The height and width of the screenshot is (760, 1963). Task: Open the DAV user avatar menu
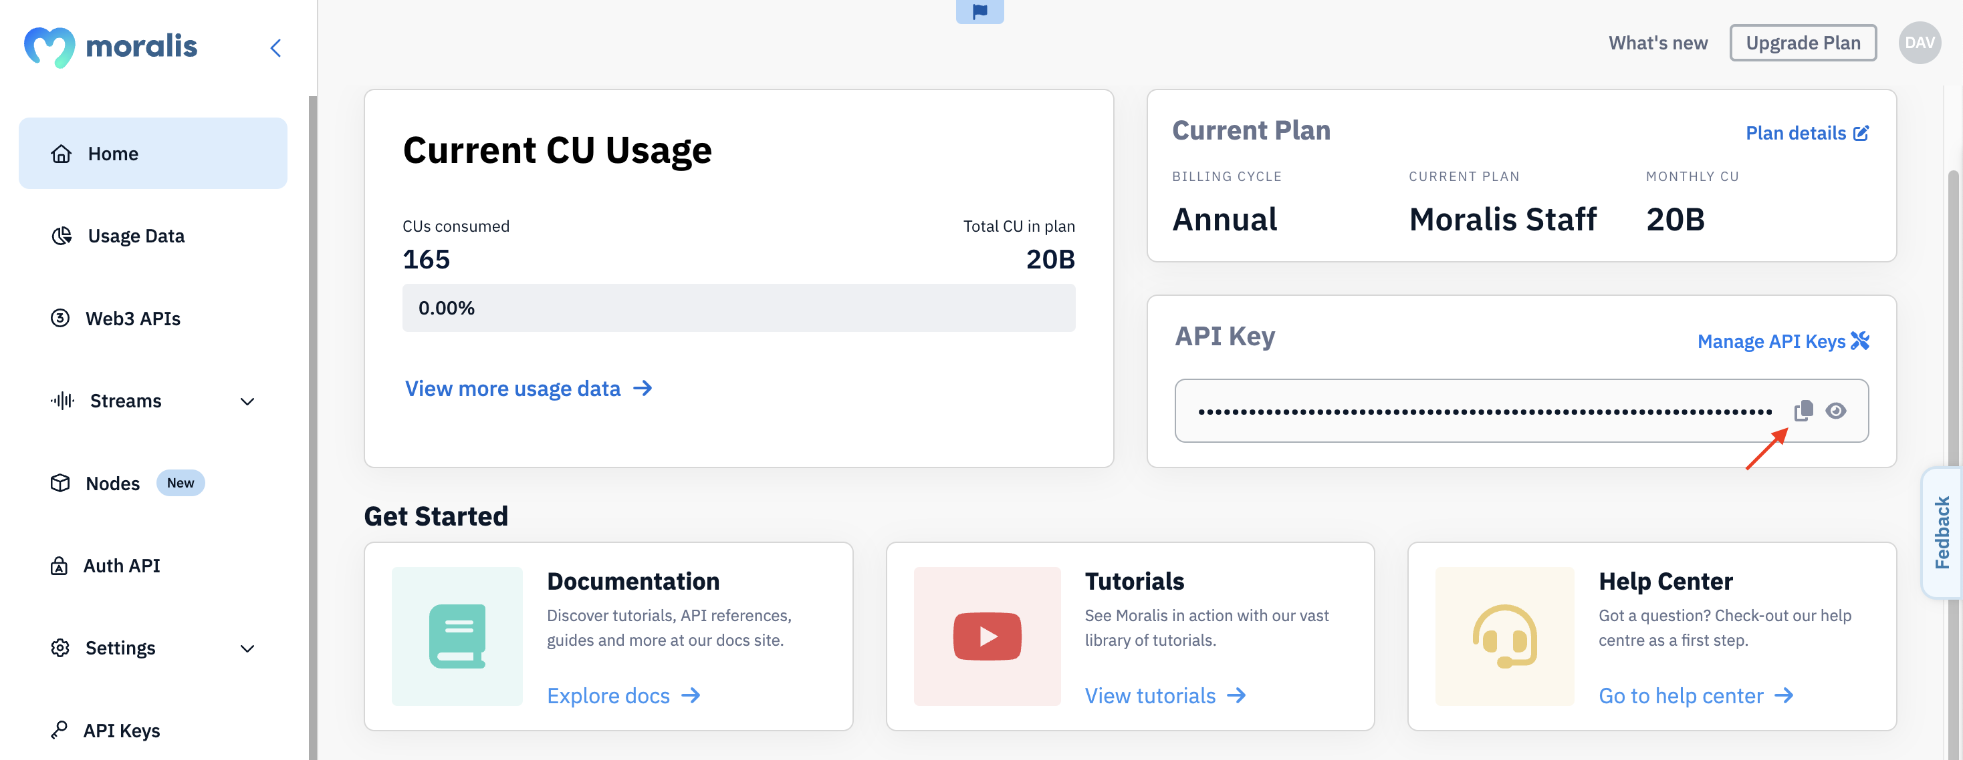[x=1920, y=43]
